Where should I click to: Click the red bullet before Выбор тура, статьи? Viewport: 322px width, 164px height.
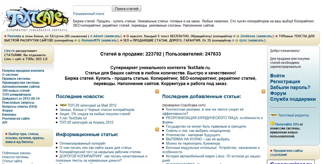click(6, 134)
